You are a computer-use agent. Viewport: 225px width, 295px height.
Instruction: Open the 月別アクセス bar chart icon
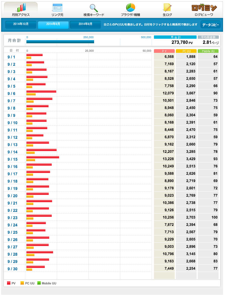tap(21, 7)
